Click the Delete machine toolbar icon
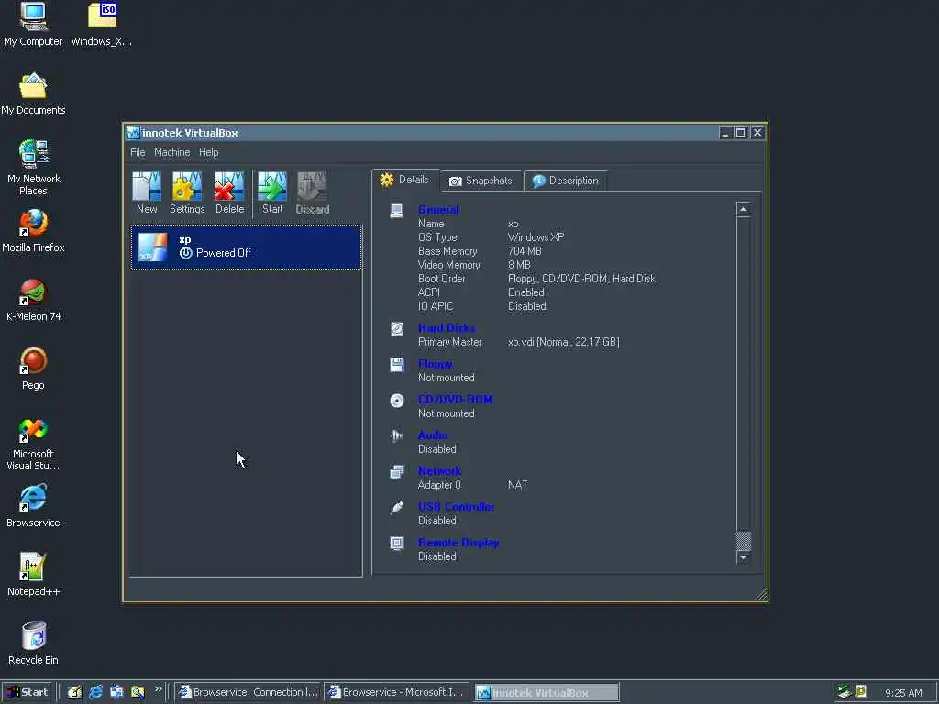The image size is (939, 704). pyautogui.click(x=229, y=192)
